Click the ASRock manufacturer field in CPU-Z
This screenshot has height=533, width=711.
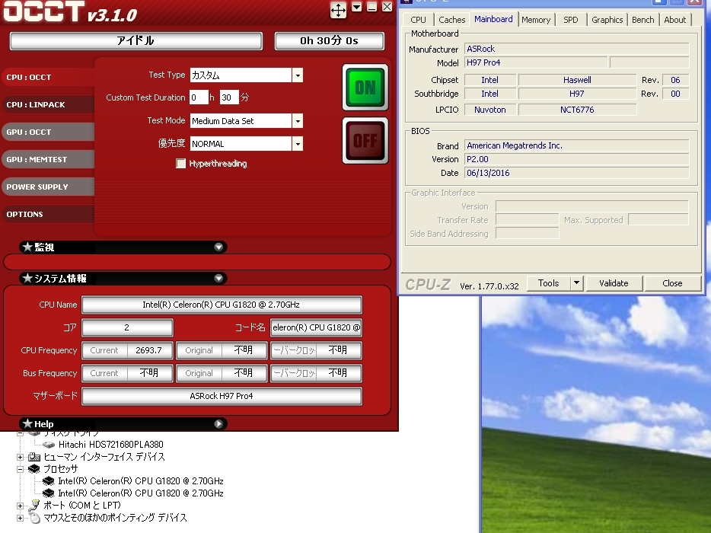tap(577, 49)
